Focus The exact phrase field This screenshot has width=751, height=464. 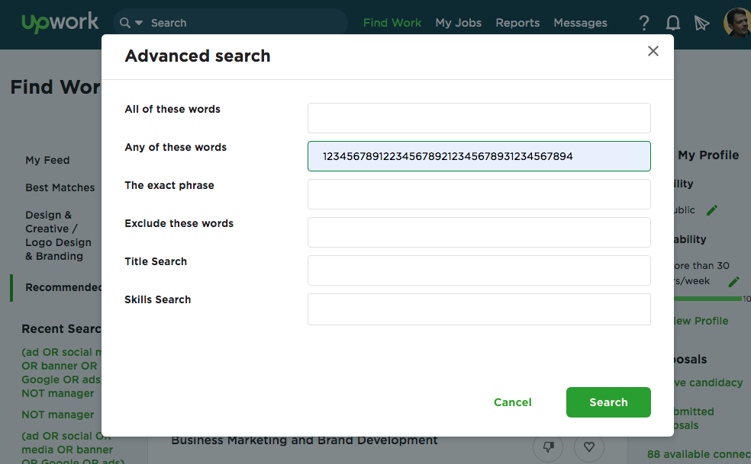point(479,194)
